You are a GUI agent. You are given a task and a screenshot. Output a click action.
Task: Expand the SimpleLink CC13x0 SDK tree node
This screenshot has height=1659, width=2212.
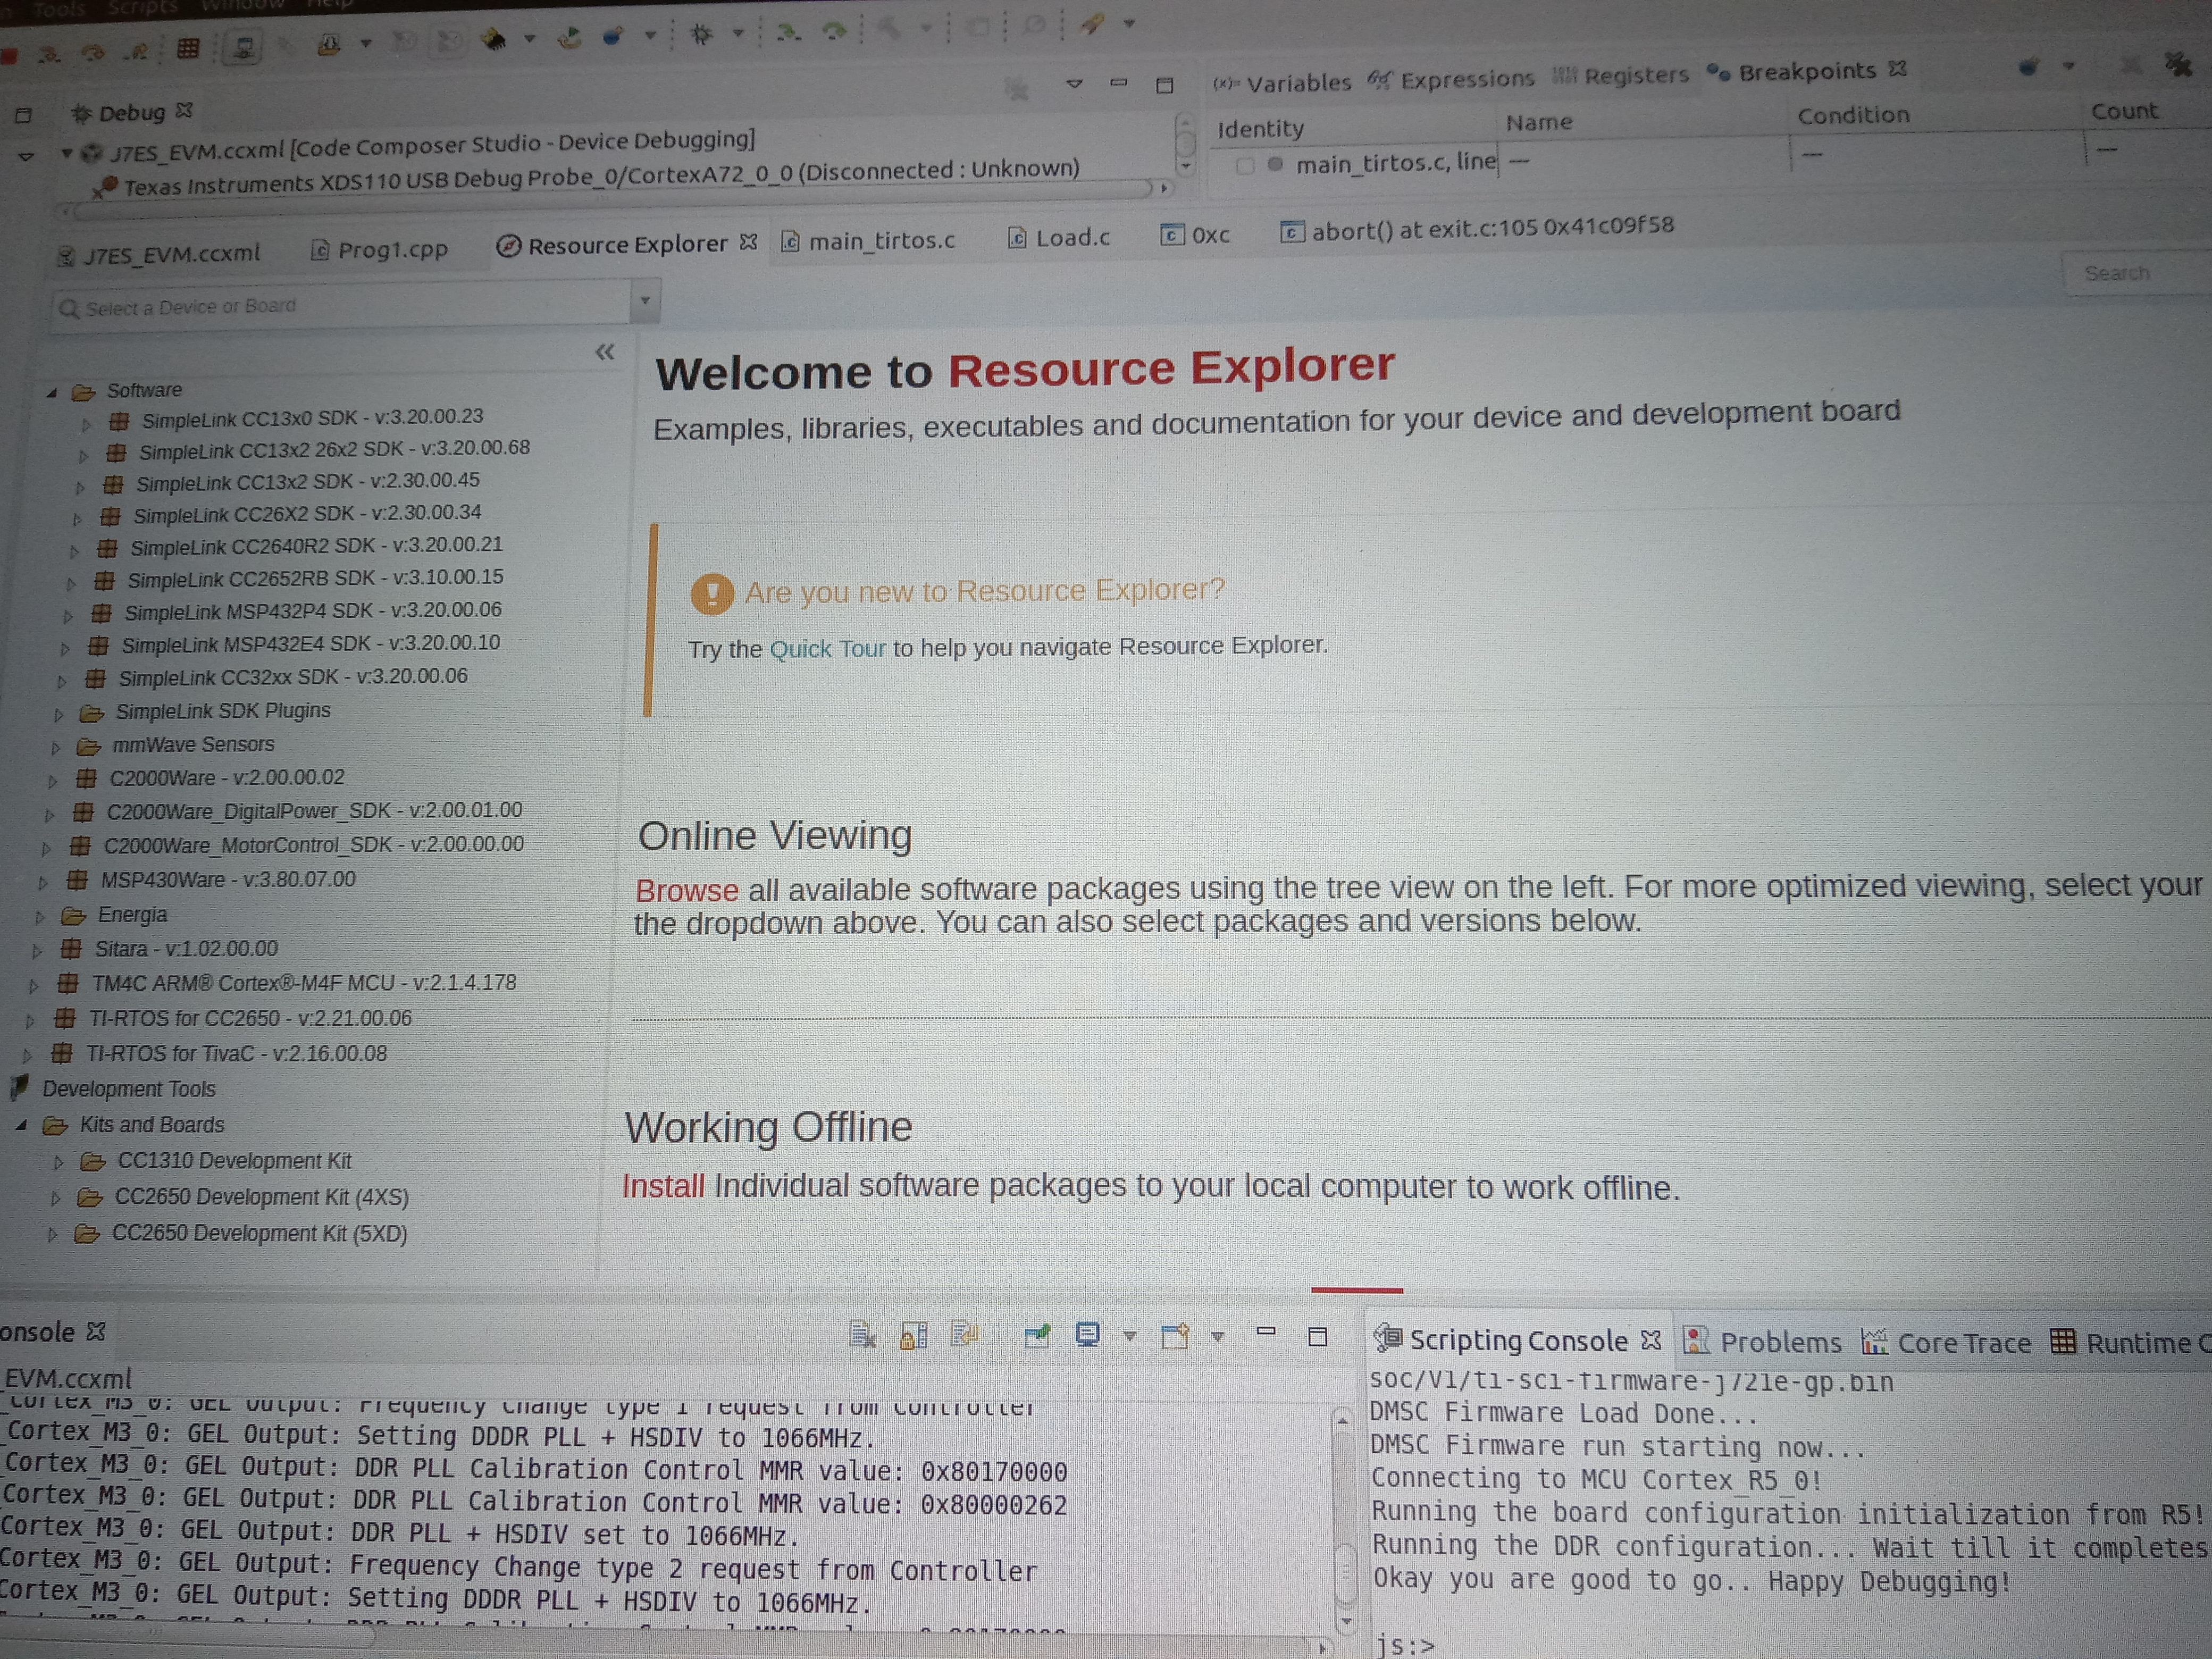click(x=87, y=424)
